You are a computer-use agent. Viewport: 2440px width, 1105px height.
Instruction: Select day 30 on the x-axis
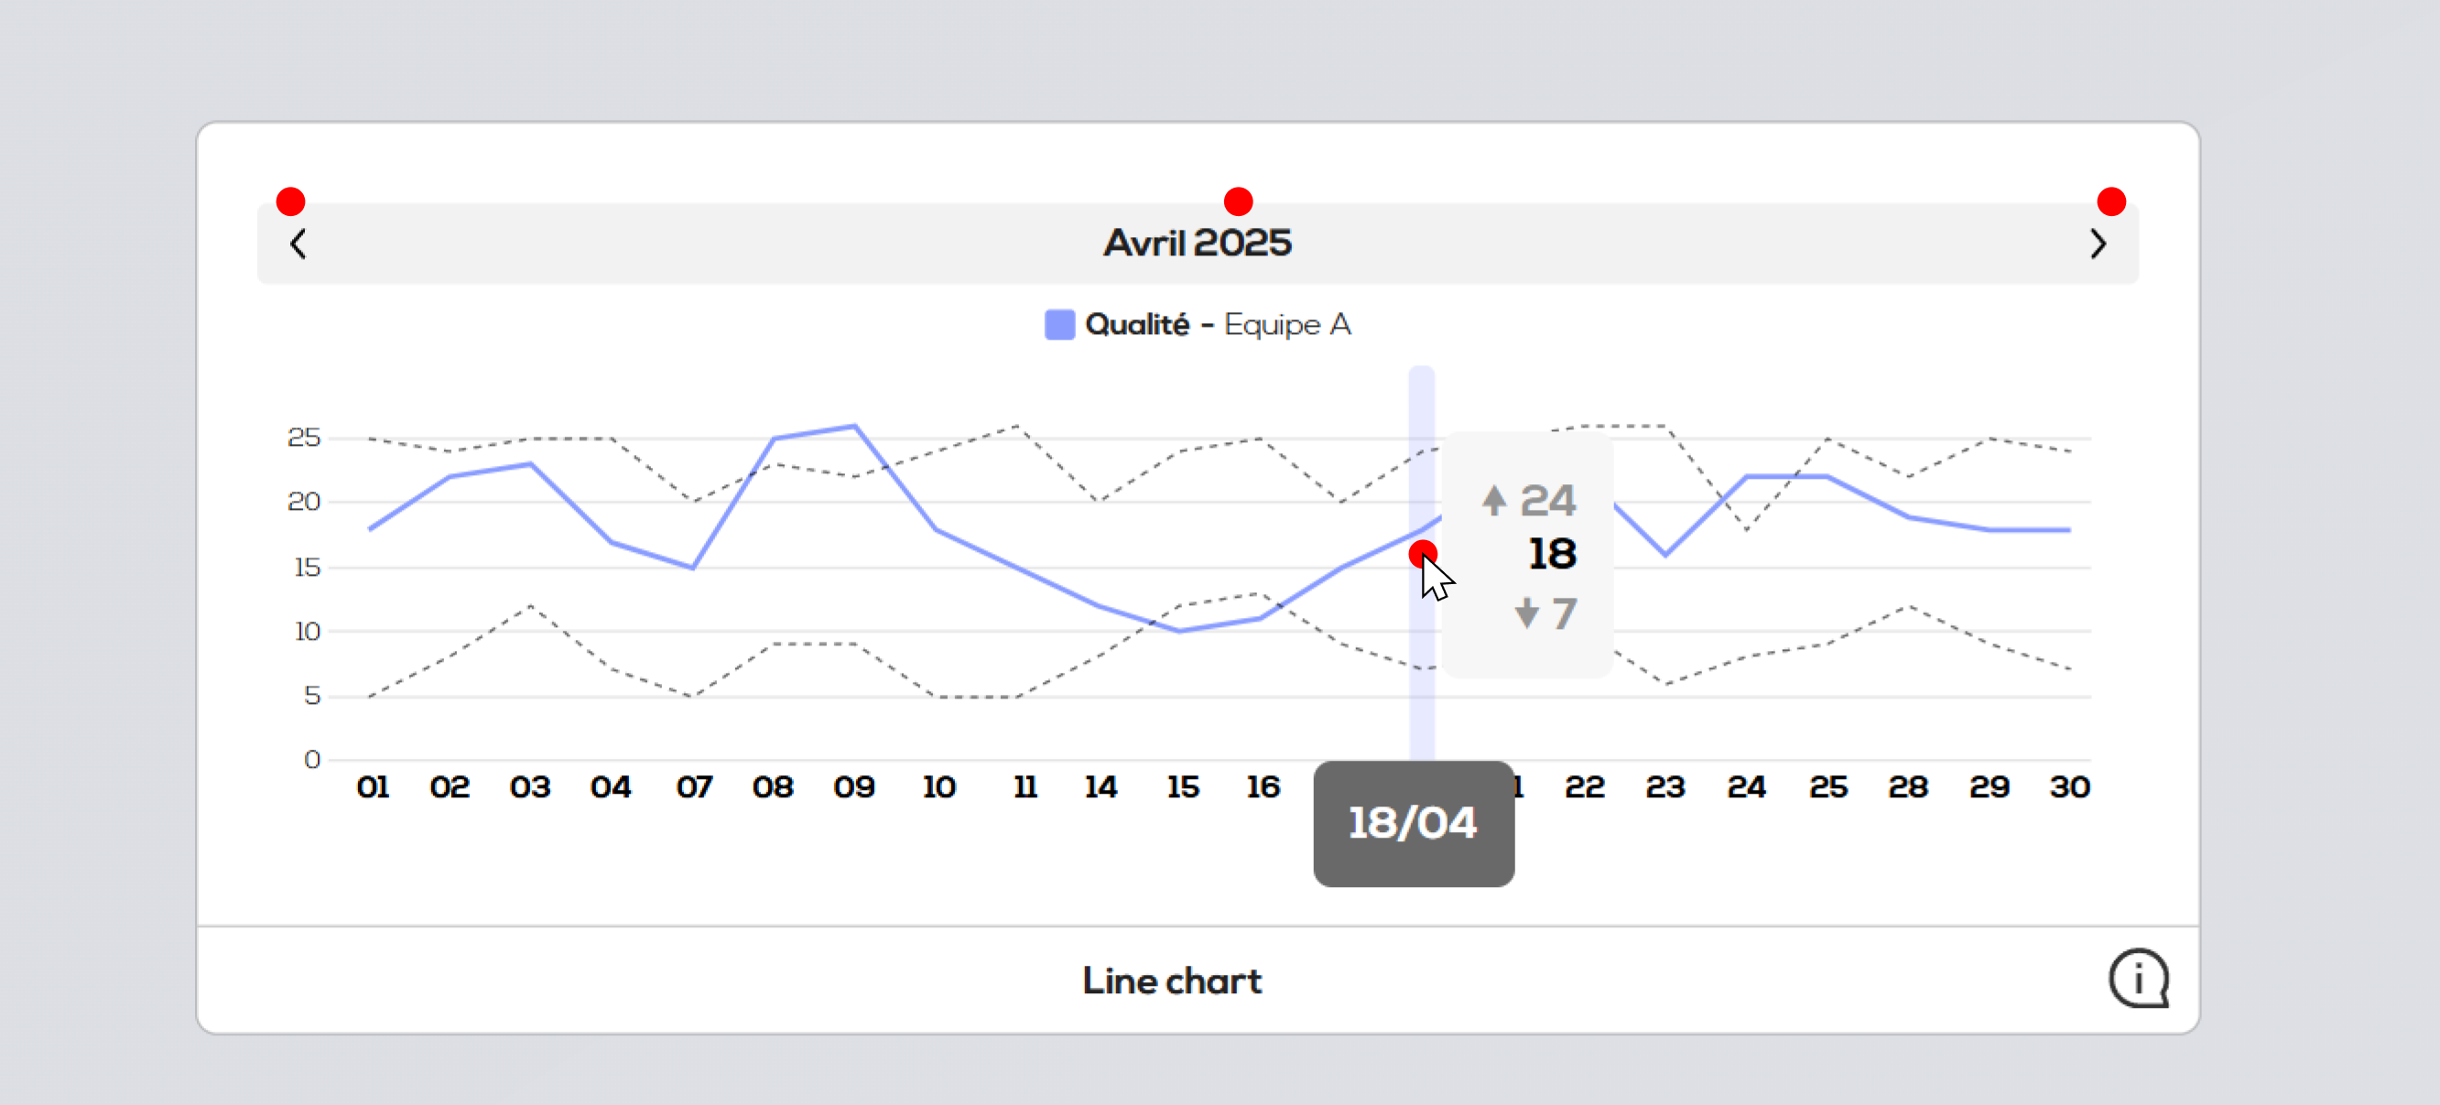(2069, 786)
